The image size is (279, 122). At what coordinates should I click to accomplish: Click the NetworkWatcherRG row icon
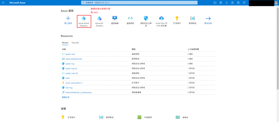[x=63, y=59]
